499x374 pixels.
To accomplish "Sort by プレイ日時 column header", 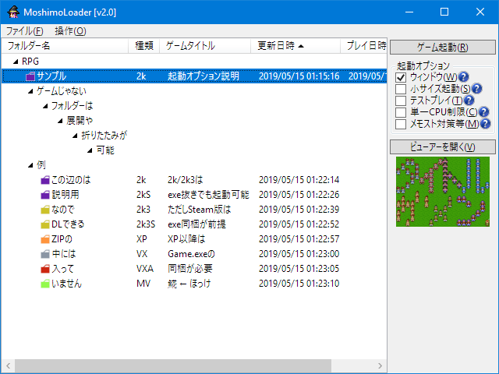I will (363, 46).
